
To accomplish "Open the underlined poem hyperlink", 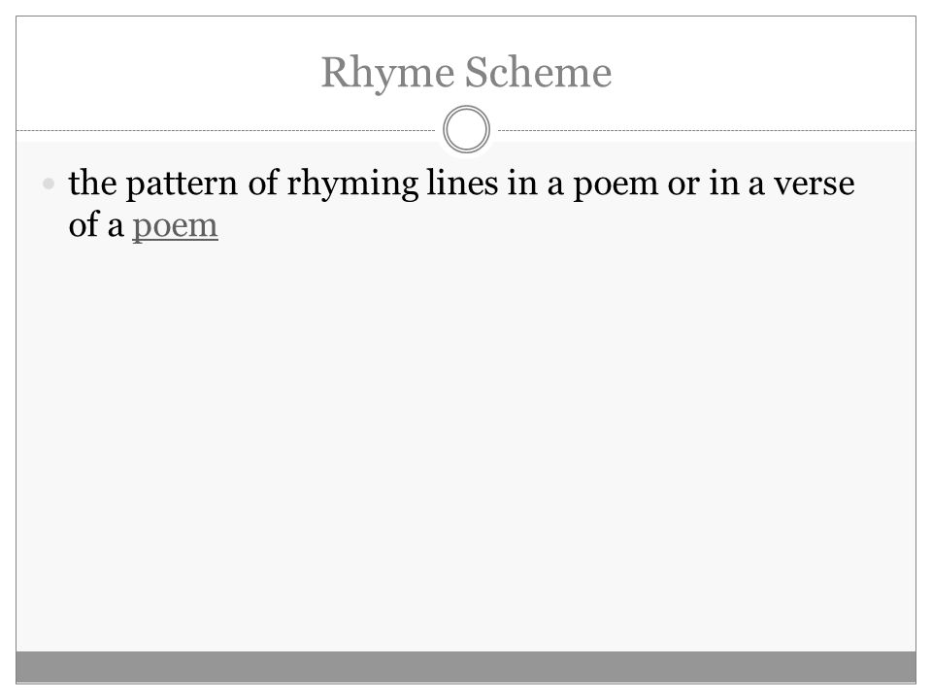I will click(x=175, y=226).
